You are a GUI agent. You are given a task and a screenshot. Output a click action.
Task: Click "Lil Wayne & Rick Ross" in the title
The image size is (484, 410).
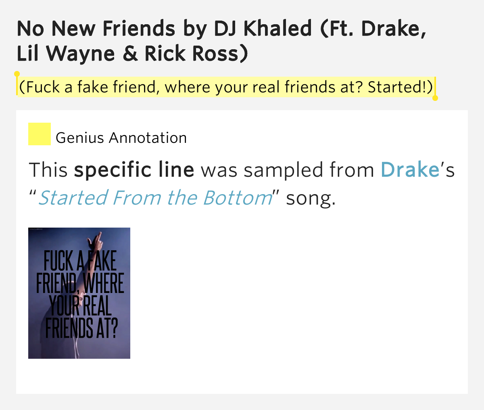pos(132,54)
